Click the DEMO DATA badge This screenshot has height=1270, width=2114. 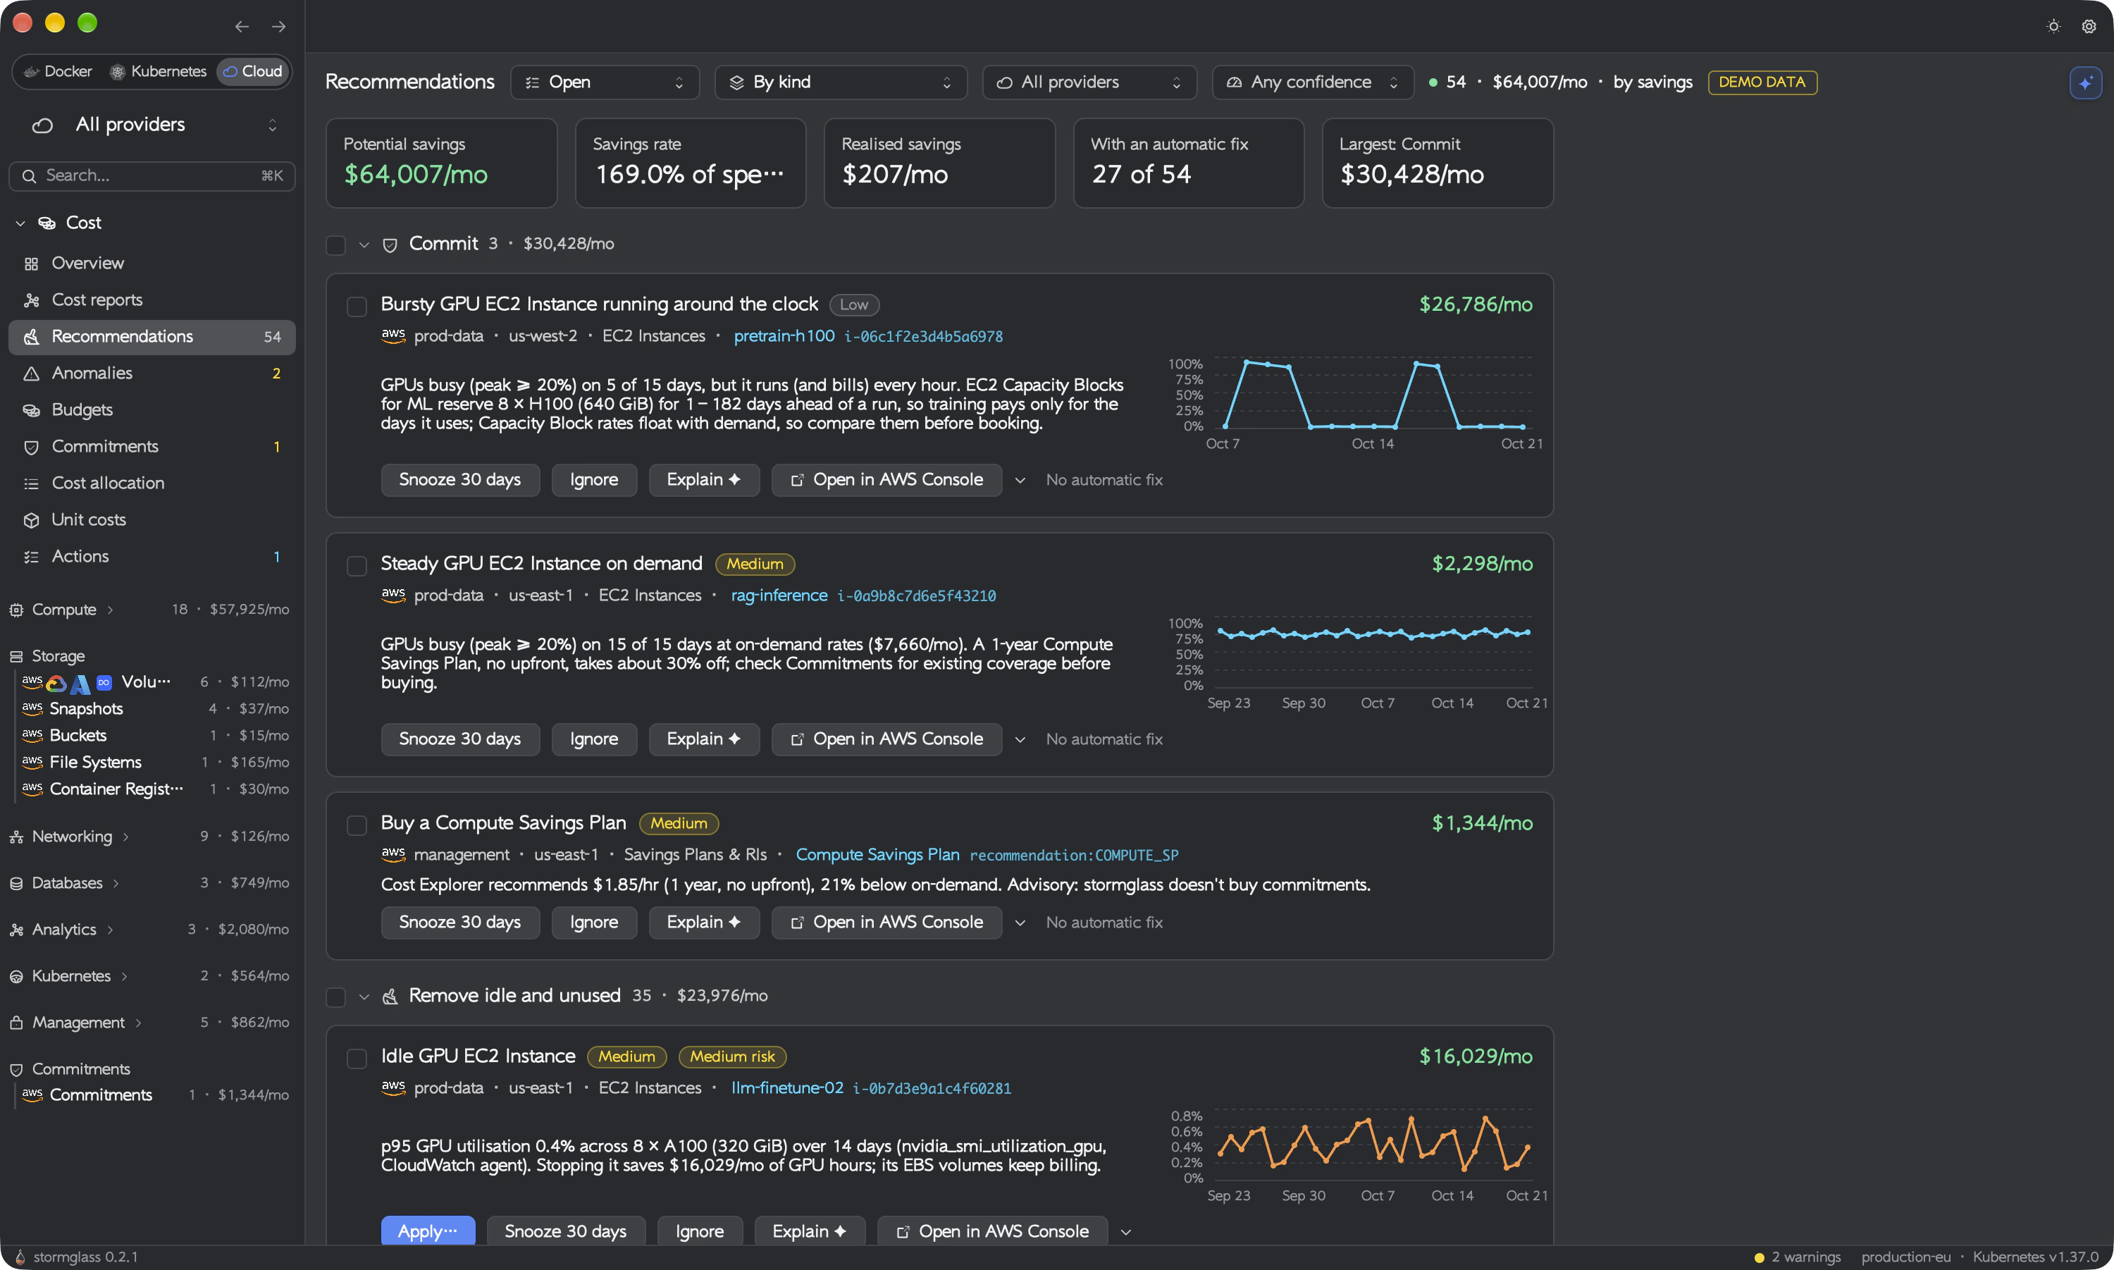point(1762,82)
